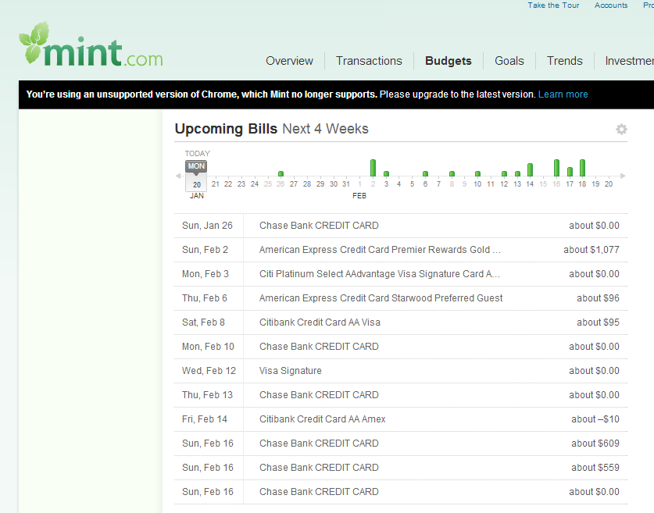Click the Take the Tour link
This screenshot has width=654, height=513.
pos(553,5)
